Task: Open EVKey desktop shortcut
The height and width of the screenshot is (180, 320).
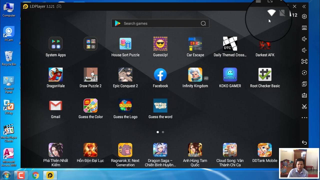Action: (9, 107)
